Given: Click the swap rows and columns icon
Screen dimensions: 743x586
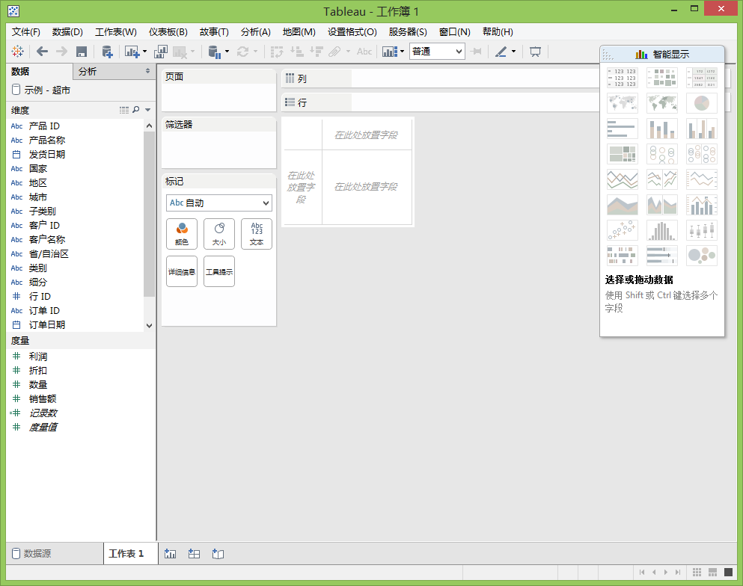Looking at the screenshot, I should 277,51.
